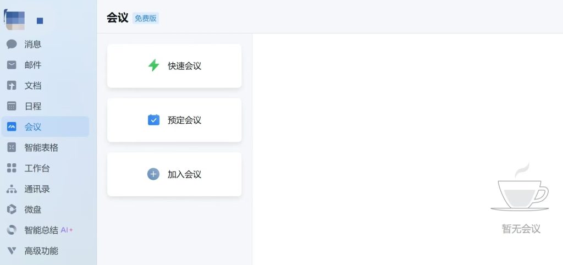Open the 邮件 envelope icon
This screenshot has height=265, width=563.
(12, 65)
